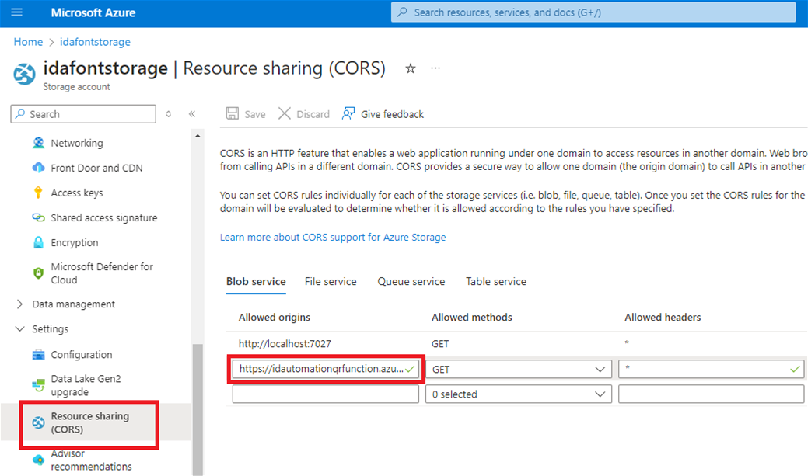Click the Advisor recommendations icon

click(39, 460)
